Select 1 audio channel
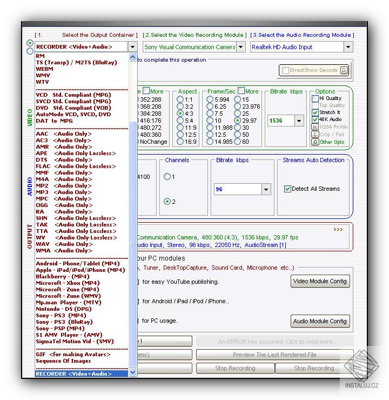 (167, 177)
